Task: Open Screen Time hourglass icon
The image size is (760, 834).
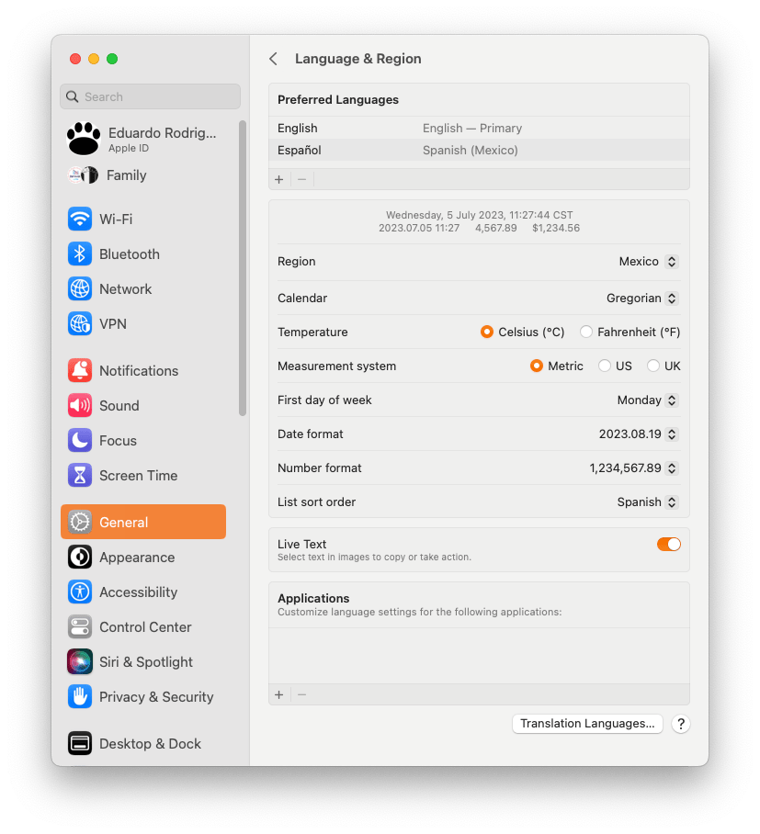Action: tap(80, 476)
